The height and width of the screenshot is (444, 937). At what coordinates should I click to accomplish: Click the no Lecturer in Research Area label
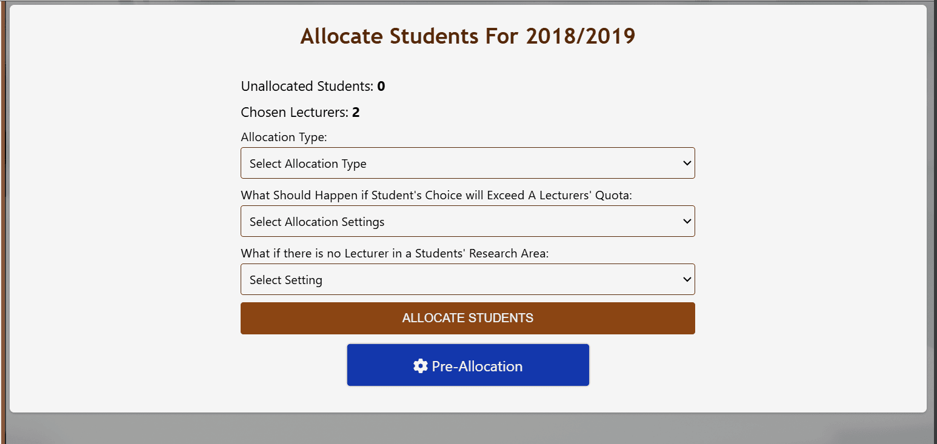click(395, 254)
